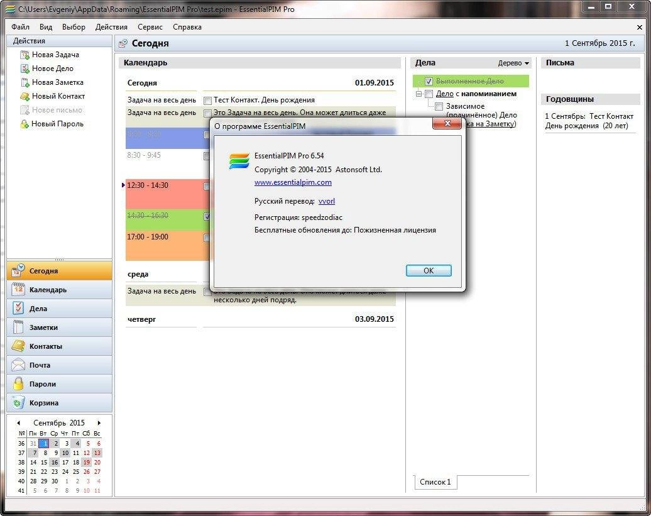The height and width of the screenshot is (516, 651).
Task: Click the 01.09.2015 date in Сегодня row
Action: (374, 82)
